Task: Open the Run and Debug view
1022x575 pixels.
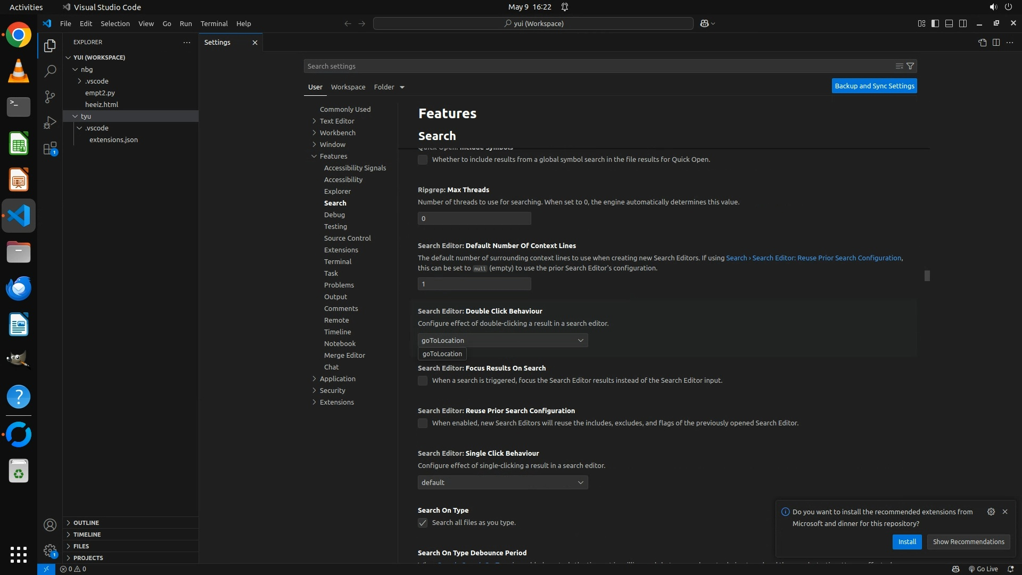Action: pyautogui.click(x=50, y=122)
